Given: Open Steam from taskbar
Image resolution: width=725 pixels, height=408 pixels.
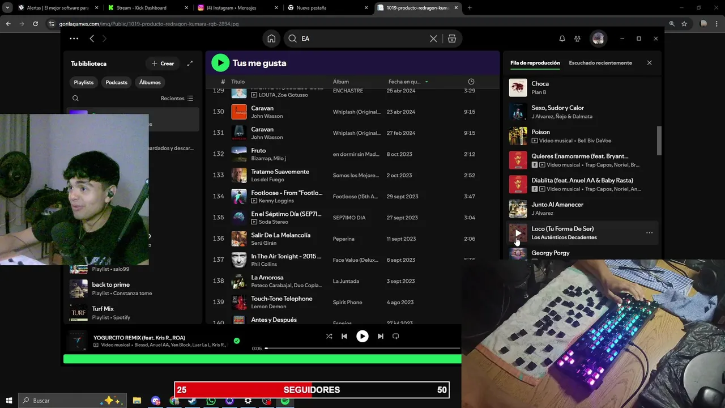Looking at the screenshot, I should click(x=193, y=401).
